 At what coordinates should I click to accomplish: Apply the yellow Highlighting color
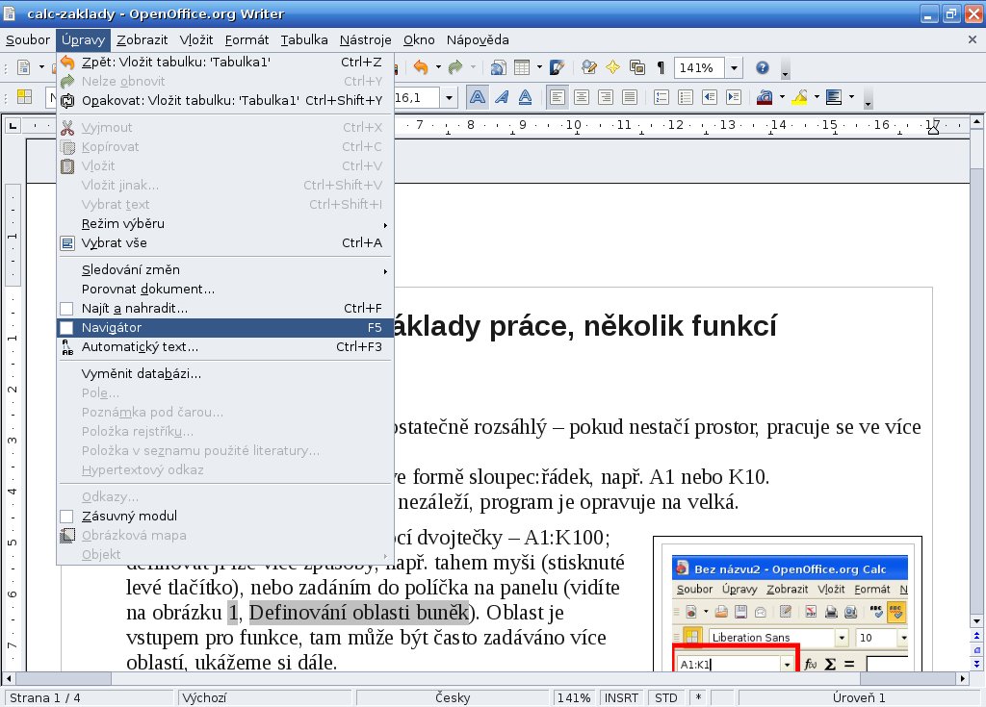click(799, 97)
